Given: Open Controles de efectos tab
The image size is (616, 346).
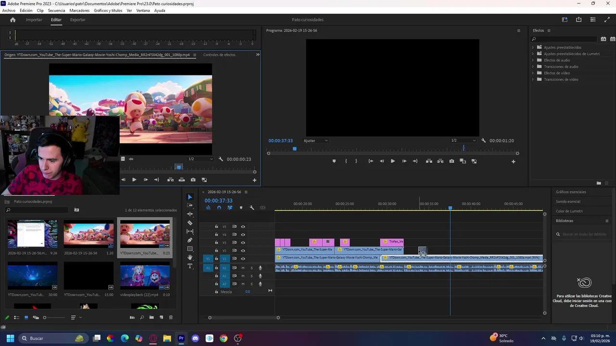Looking at the screenshot, I should pyautogui.click(x=219, y=55).
